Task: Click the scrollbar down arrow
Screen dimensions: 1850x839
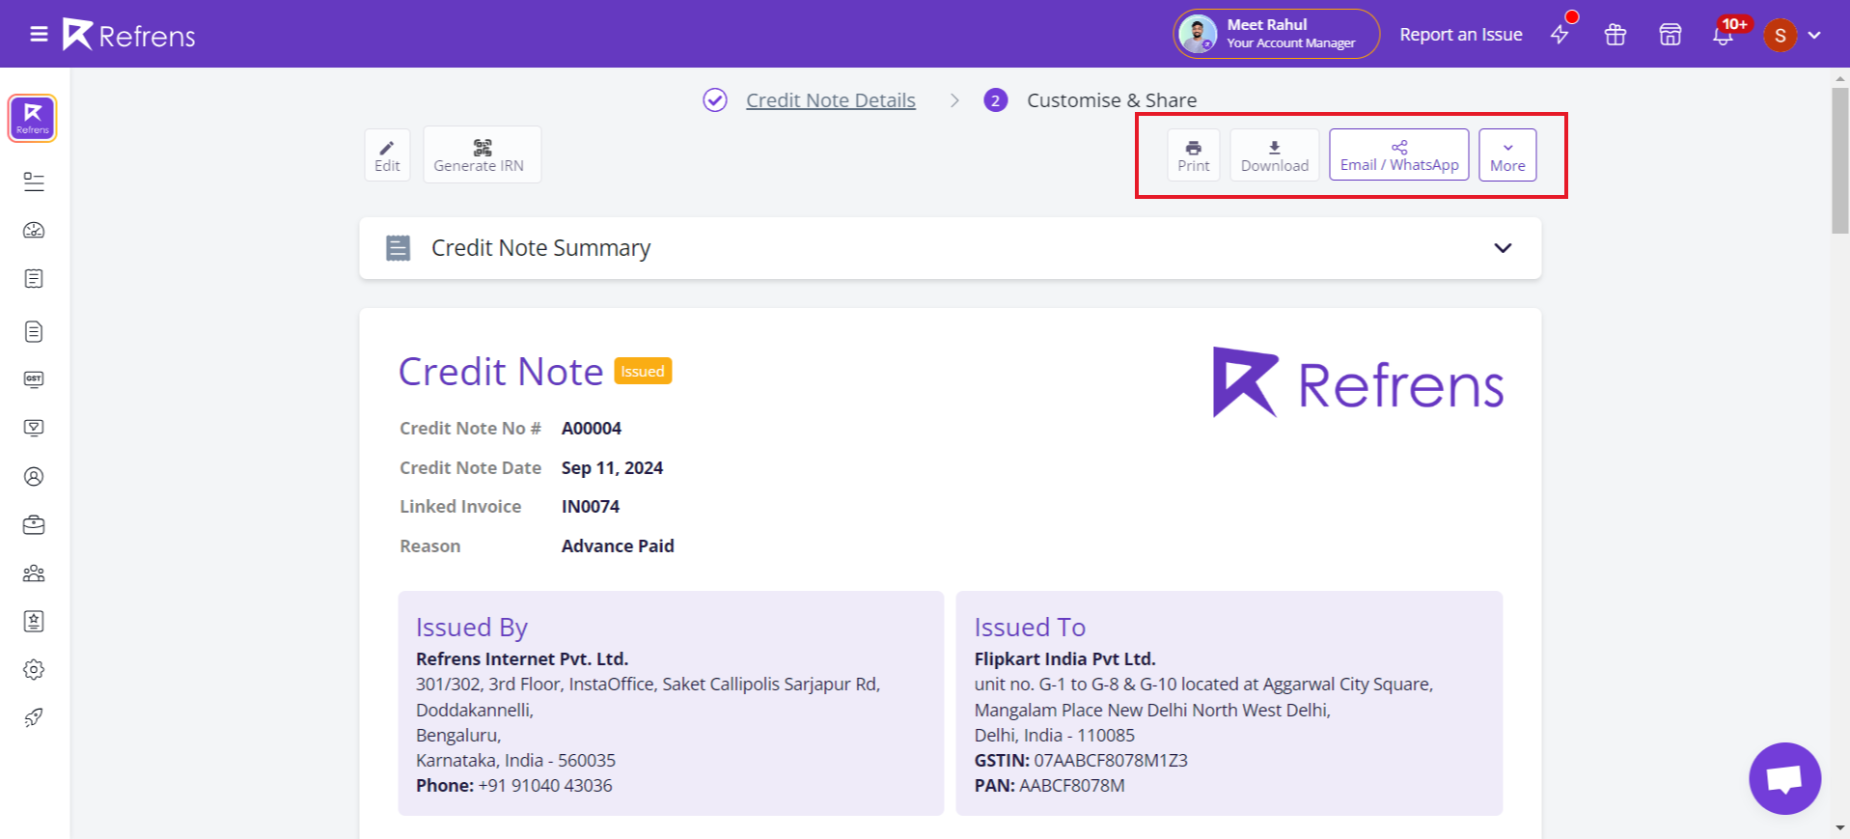Action: (1840, 828)
